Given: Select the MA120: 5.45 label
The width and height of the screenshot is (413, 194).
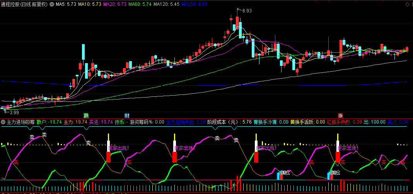Looking at the screenshot, I should click(x=166, y=4).
